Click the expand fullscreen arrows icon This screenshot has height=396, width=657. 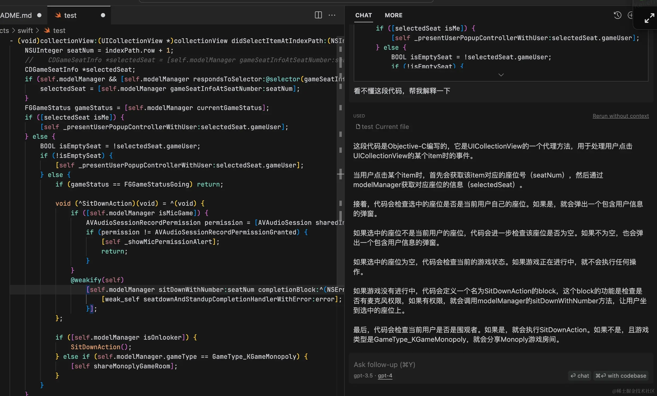[x=649, y=18]
